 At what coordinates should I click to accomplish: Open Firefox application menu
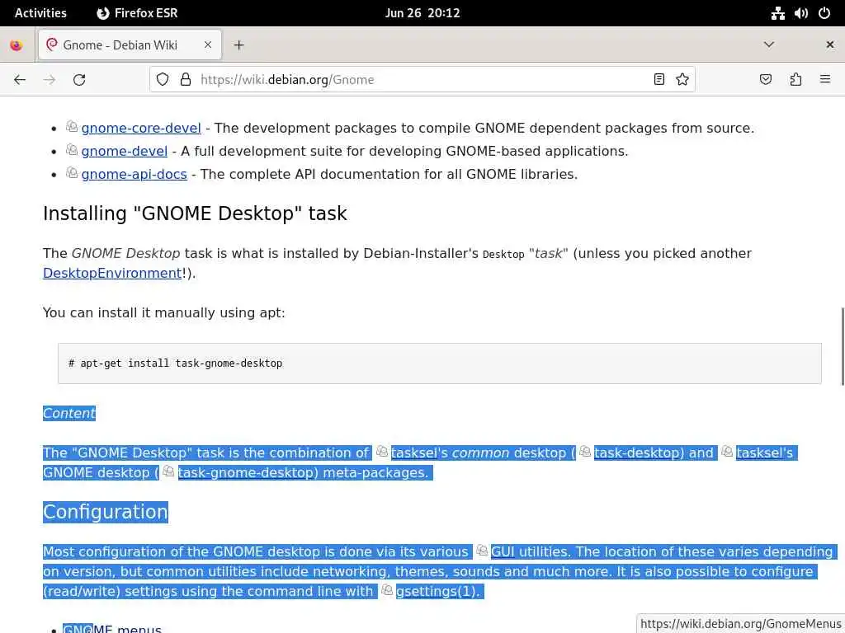click(x=825, y=80)
